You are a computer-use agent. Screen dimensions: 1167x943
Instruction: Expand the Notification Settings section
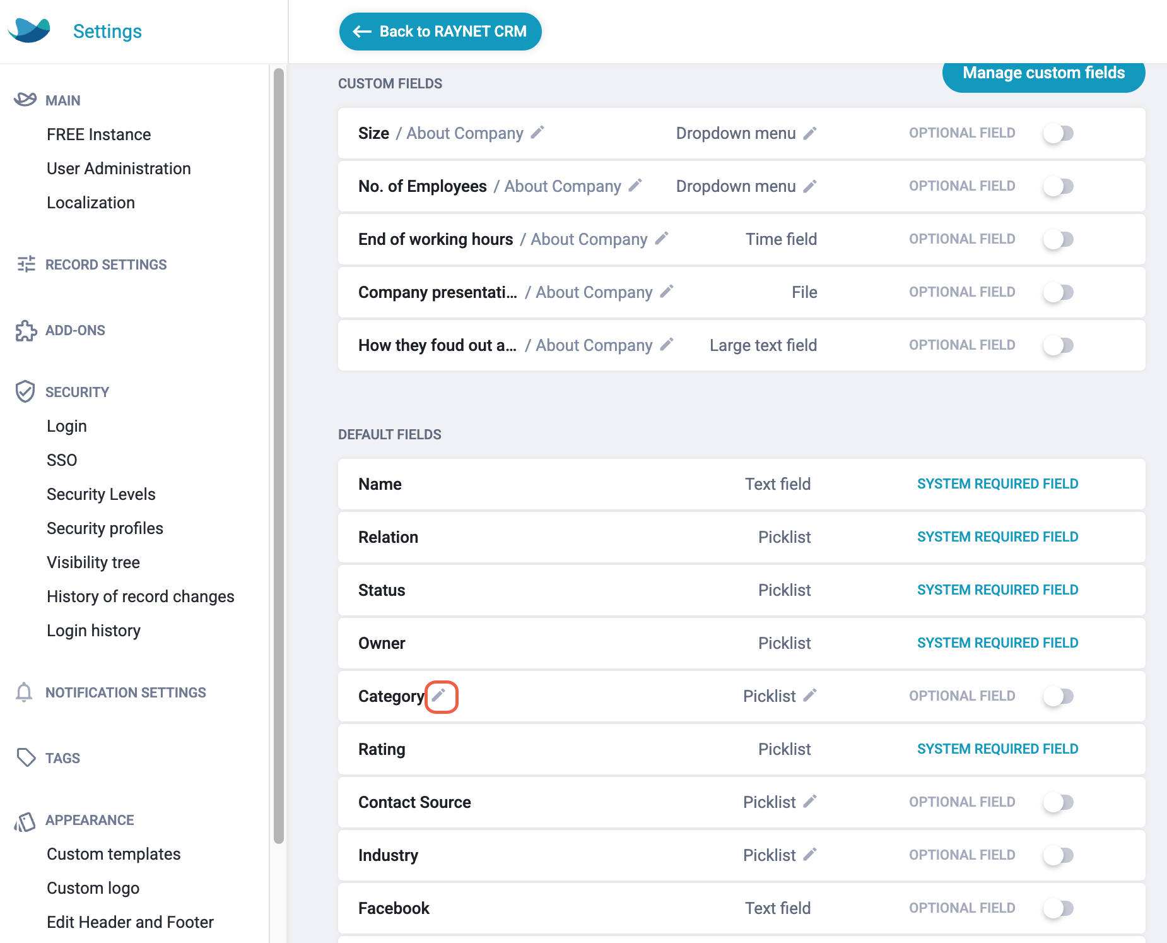[126, 692]
